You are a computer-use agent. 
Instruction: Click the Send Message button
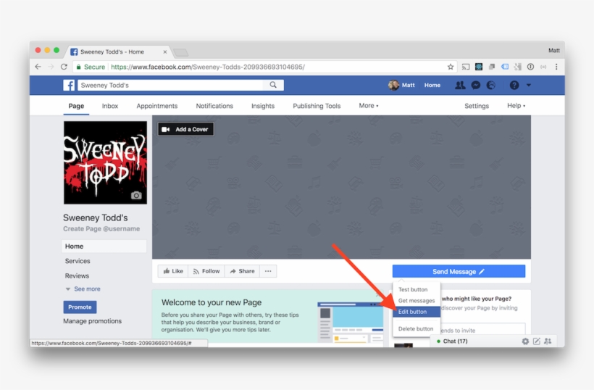pos(459,271)
